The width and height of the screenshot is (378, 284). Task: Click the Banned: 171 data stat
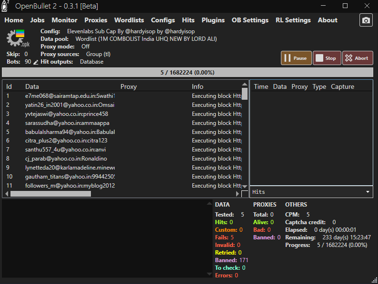[x=231, y=260]
